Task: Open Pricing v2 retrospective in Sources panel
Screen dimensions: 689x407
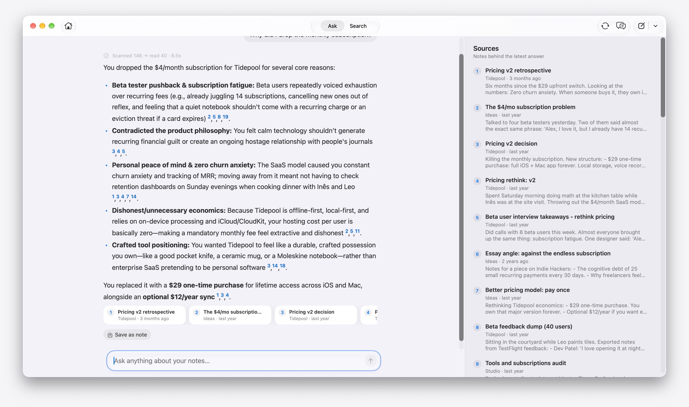Action: pos(561,81)
